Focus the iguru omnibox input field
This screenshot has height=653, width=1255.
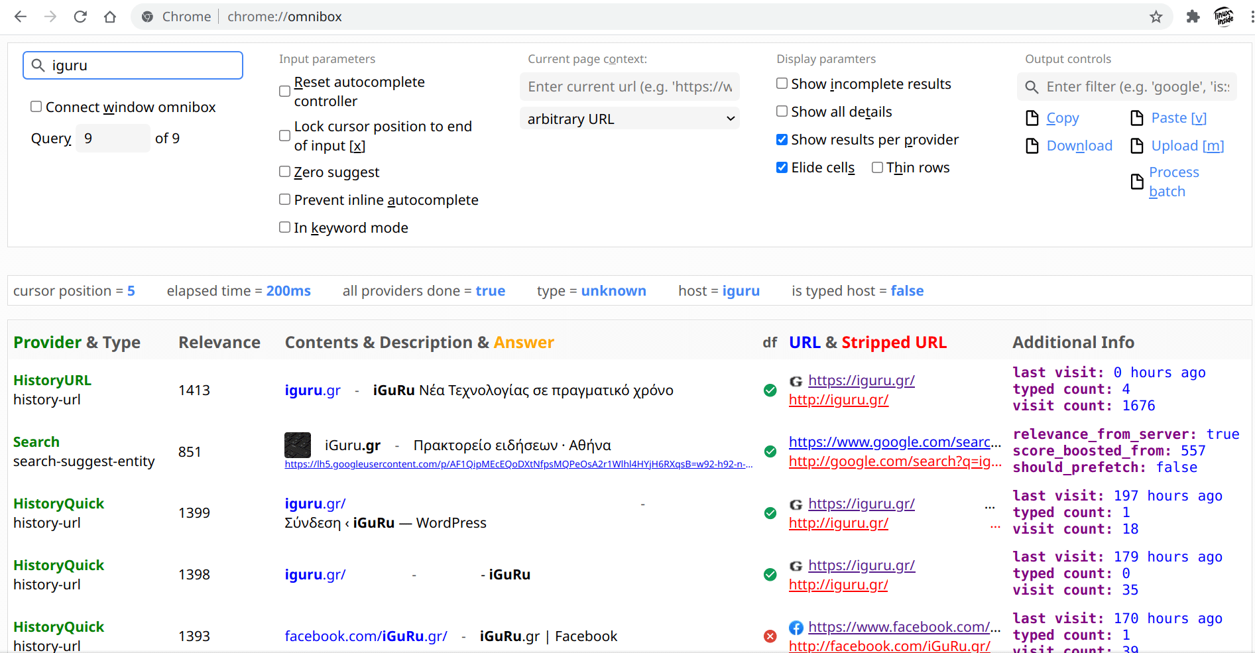tap(133, 65)
